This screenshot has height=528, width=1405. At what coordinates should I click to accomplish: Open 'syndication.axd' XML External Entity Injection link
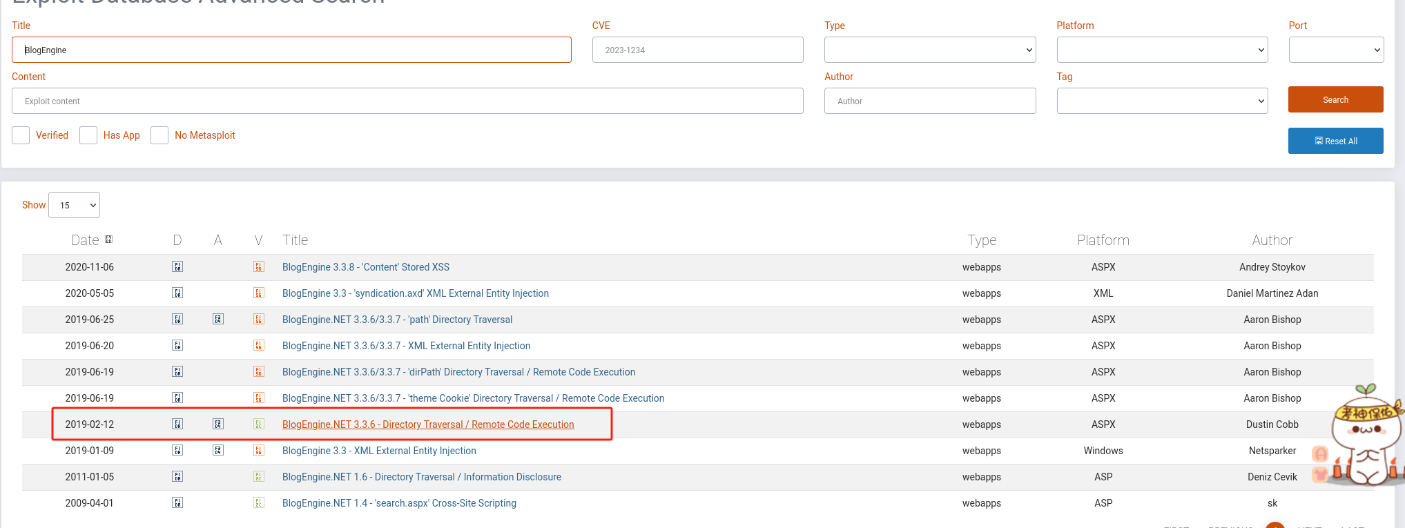coord(416,293)
